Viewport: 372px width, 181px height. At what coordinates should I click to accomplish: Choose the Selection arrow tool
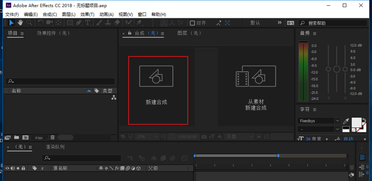(x=12, y=23)
